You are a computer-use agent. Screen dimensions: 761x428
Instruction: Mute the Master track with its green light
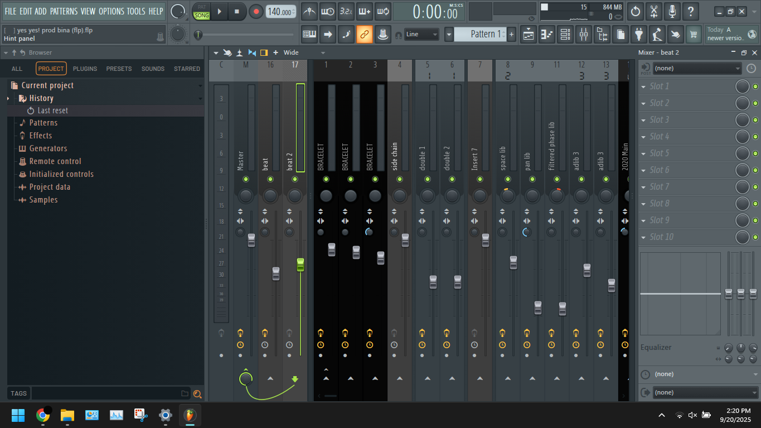click(x=246, y=179)
